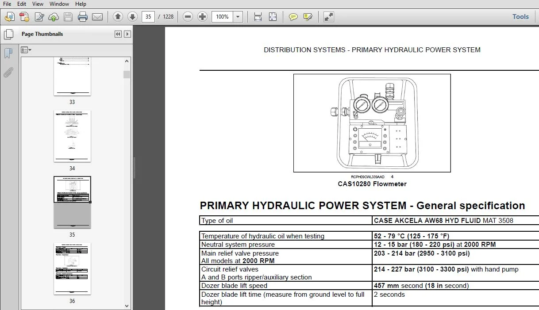Image resolution: width=539 pixels, height=310 pixels.
Task: Open the Edit menu
Action: pos(22,4)
